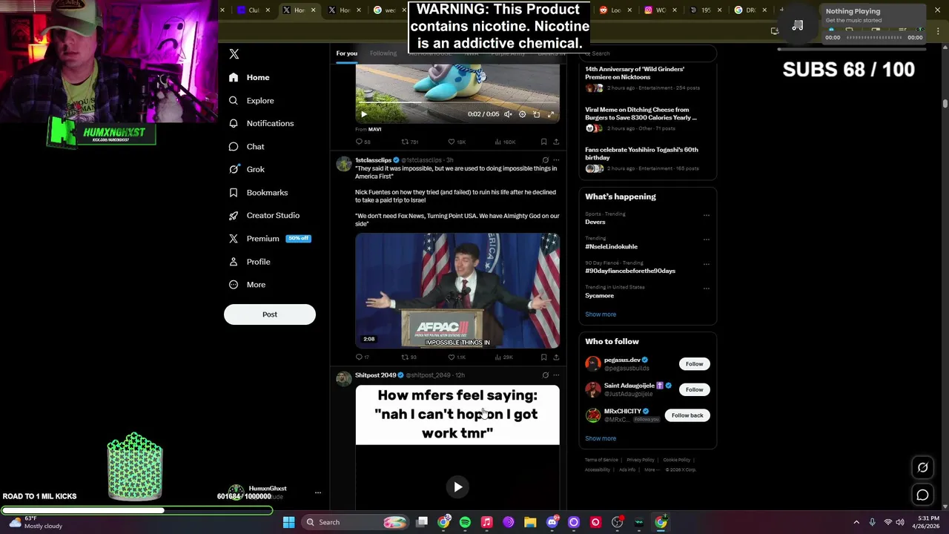949x534 pixels.
Task: View analytics on the post with 29K views
Action: pyautogui.click(x=503, y=357)
